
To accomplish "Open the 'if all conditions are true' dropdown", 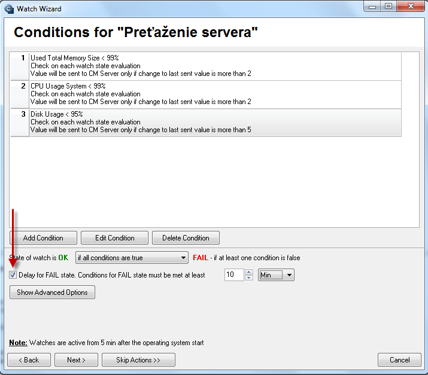I will [x=132, y=257].
